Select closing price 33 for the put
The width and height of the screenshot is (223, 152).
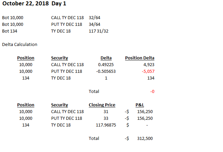point(106,118)
